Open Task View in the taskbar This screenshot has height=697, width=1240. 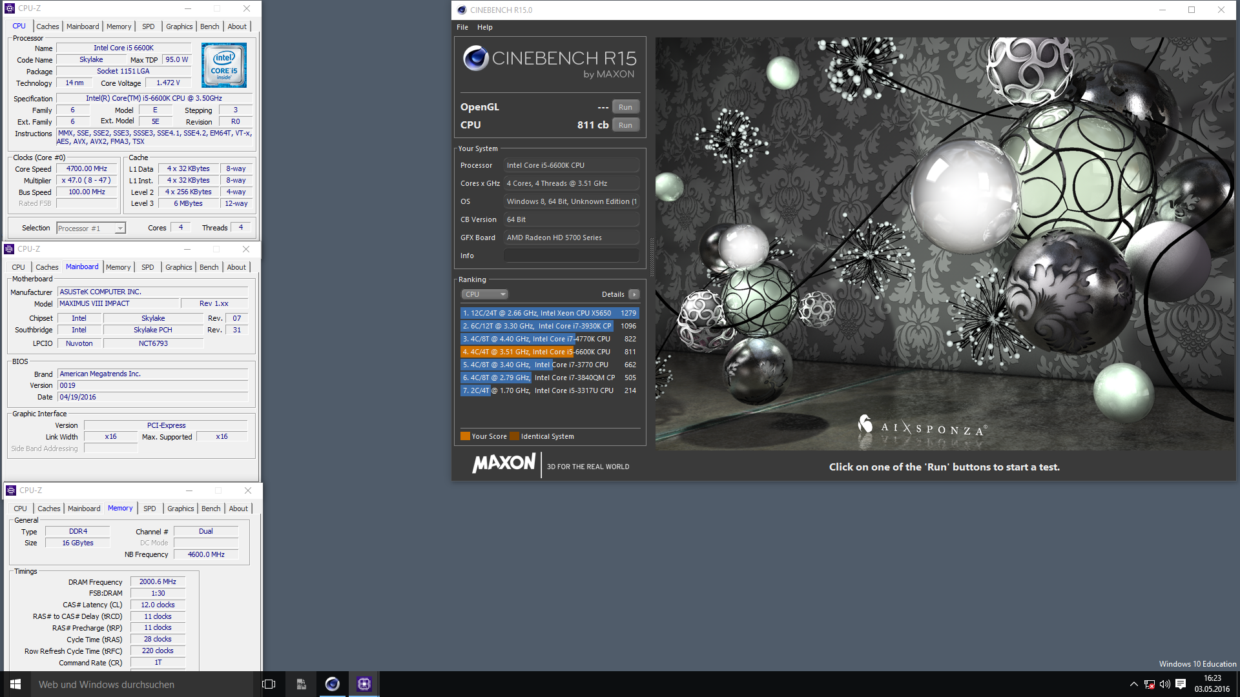click(269, 684)
